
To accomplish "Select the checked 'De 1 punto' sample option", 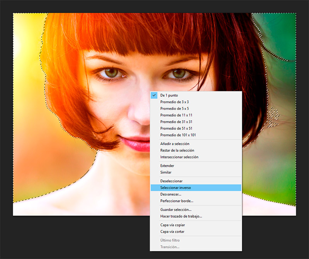I will [169, 95].
